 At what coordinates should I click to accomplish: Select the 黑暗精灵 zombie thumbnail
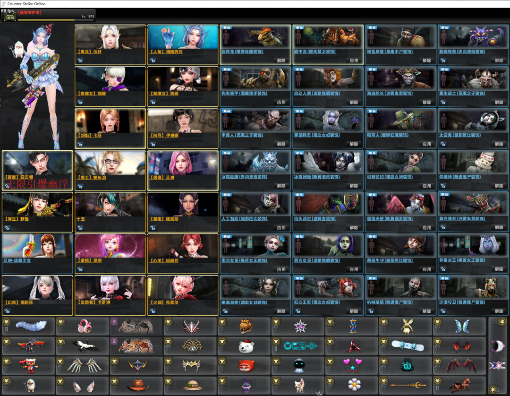(328, 121)
